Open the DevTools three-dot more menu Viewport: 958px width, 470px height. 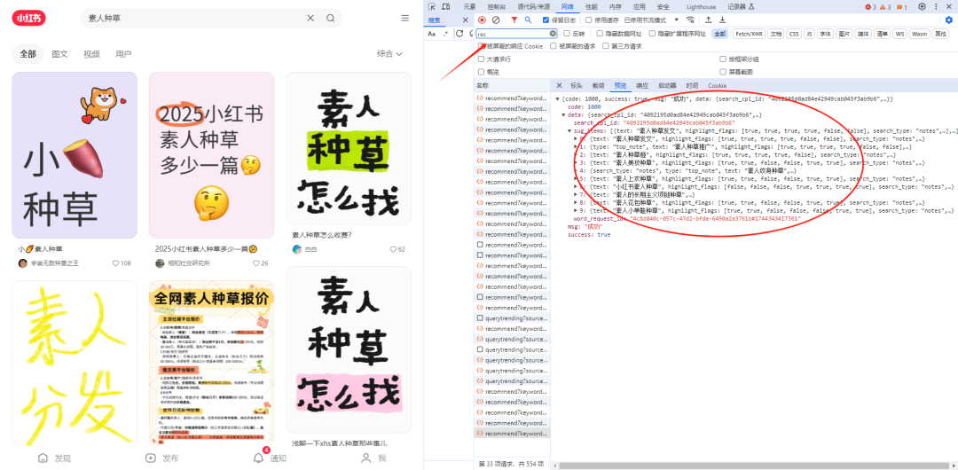click(936, 7)
